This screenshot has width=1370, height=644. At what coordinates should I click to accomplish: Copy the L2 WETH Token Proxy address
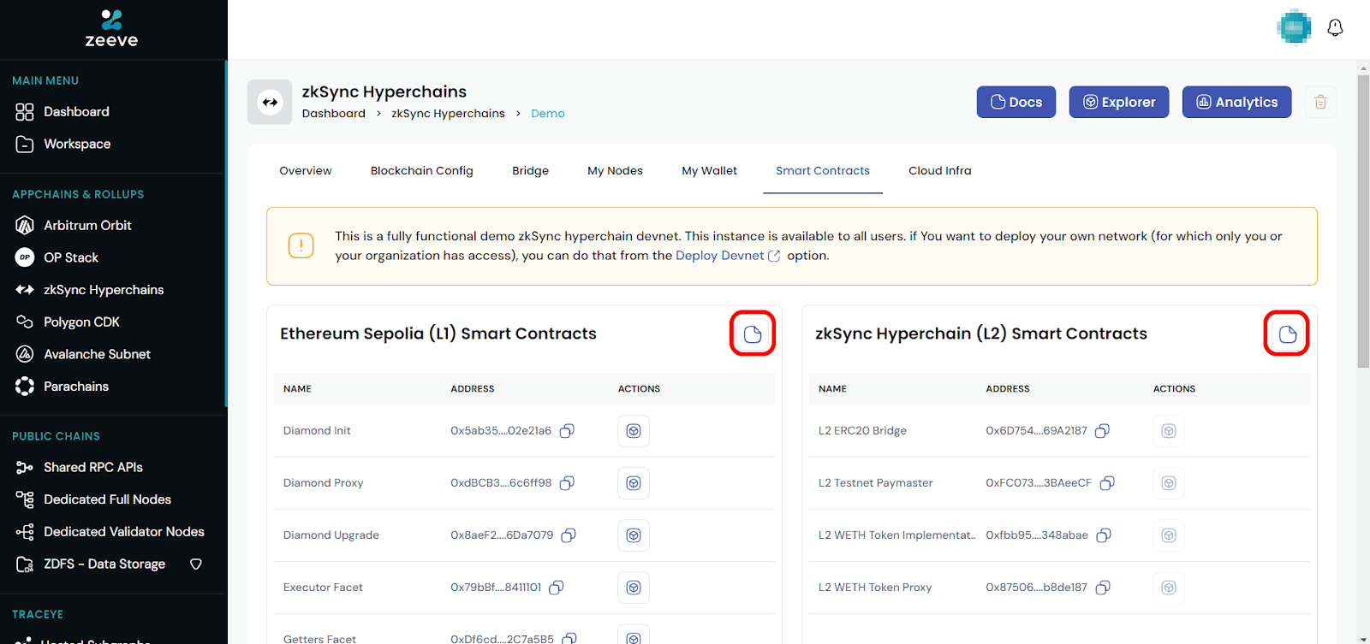1103,588
